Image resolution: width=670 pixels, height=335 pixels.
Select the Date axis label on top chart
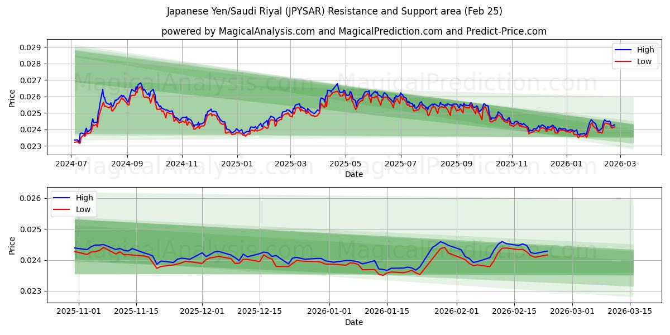353,174
